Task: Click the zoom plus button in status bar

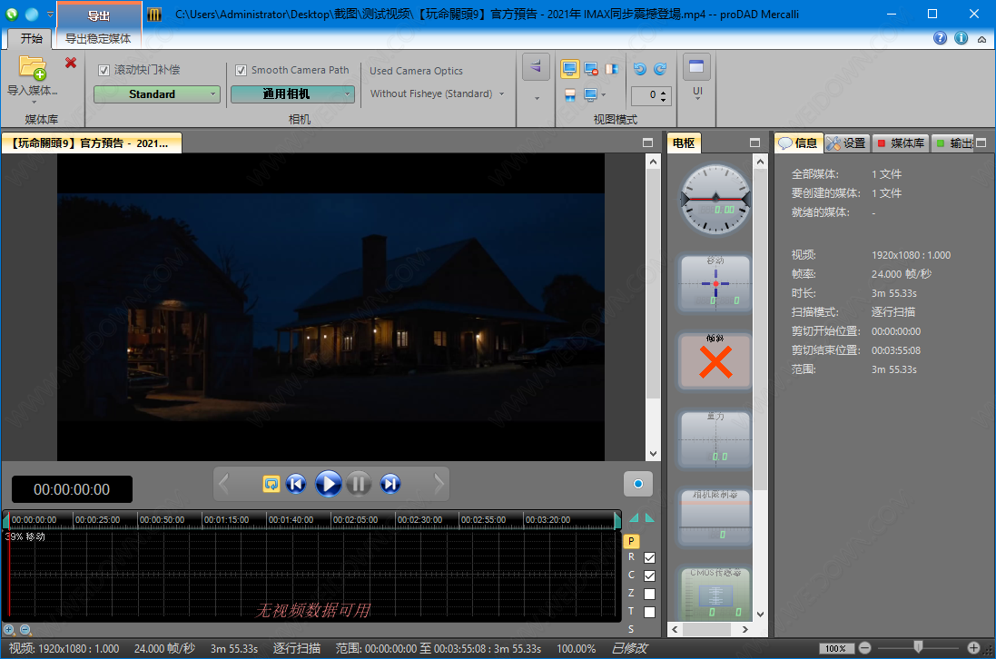Action: [x=973, y=648]
